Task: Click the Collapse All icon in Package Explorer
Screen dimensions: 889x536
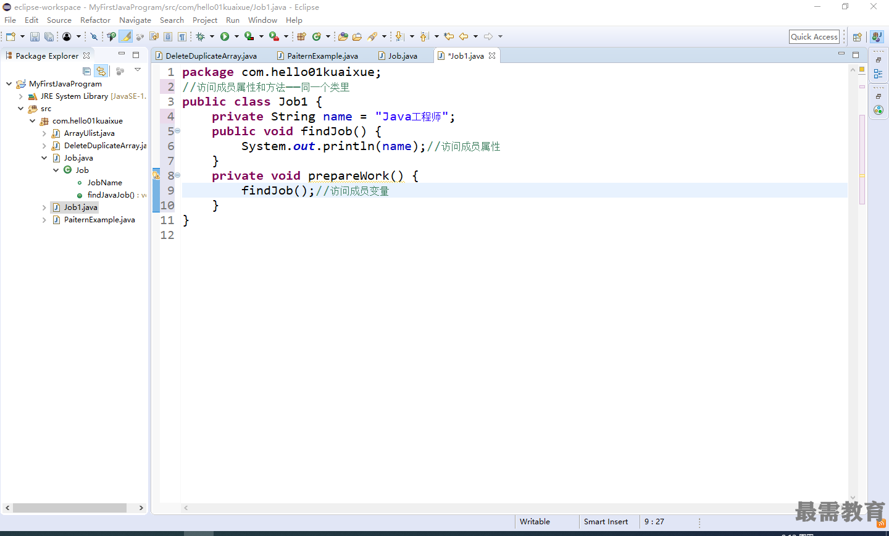Action: pyautogui.click(x=86, y=71)
